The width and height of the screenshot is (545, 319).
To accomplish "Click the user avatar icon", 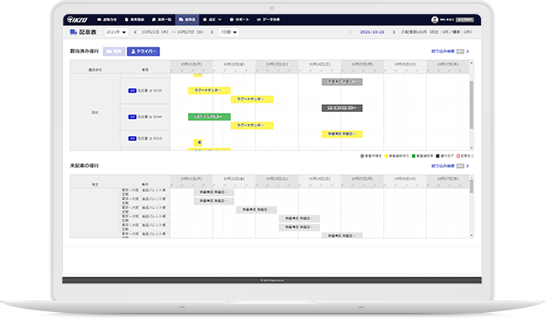I will point(435,20).
